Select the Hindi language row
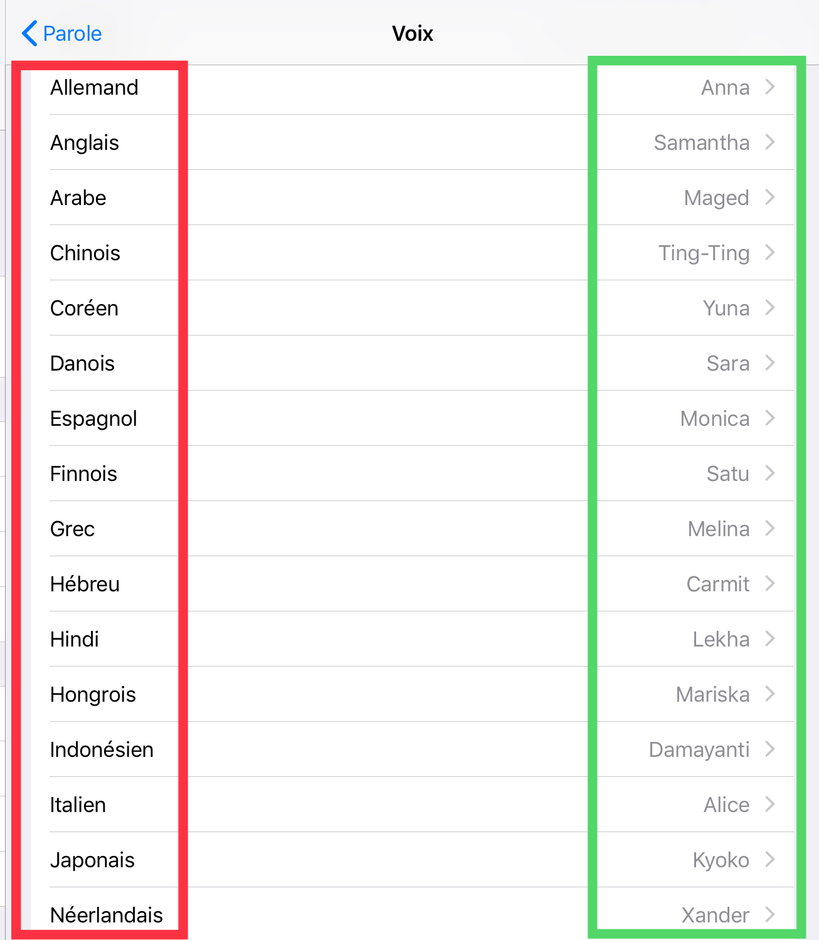The width and height of the screenshot is (819, 940). [75, 640]
